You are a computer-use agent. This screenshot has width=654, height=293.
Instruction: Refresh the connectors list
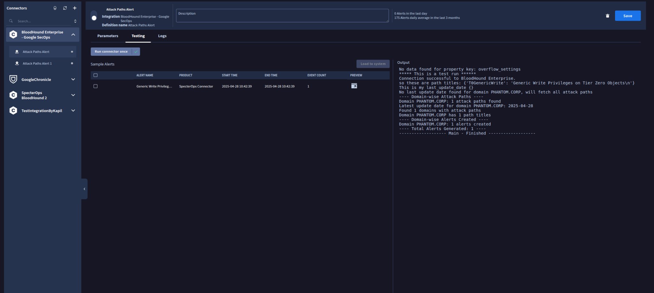click(65, 8)
